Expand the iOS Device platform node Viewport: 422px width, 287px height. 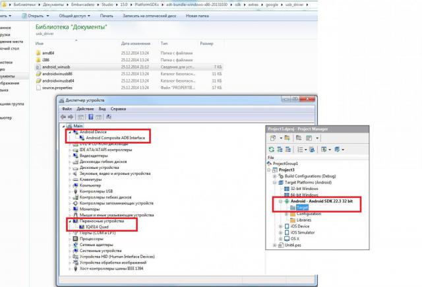(x=280, y=226)
